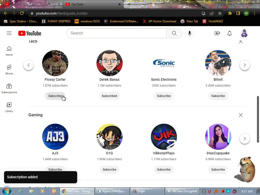This screenshot has width=260, height=195.
Task: Open Subscriptions in sidebar
Action: [9, 89]
